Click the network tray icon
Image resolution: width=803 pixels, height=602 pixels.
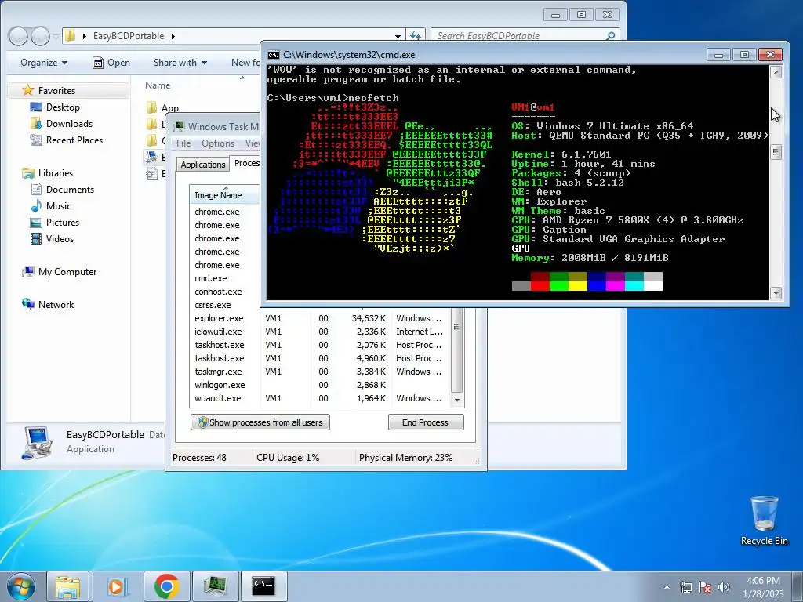[x=685, y=587]
